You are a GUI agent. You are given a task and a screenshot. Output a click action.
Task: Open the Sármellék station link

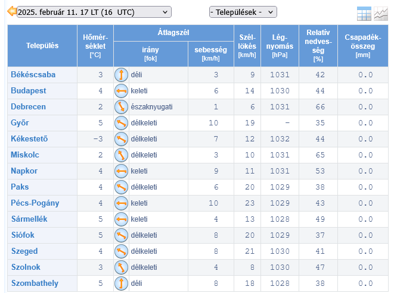(x=29, y=219)
